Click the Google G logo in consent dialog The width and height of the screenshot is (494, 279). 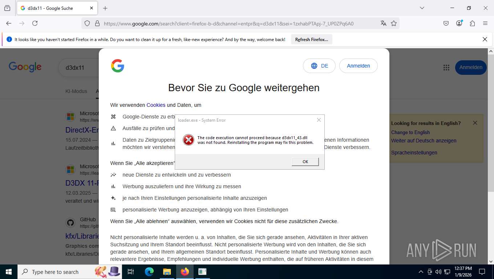click(x=118, y=66)
